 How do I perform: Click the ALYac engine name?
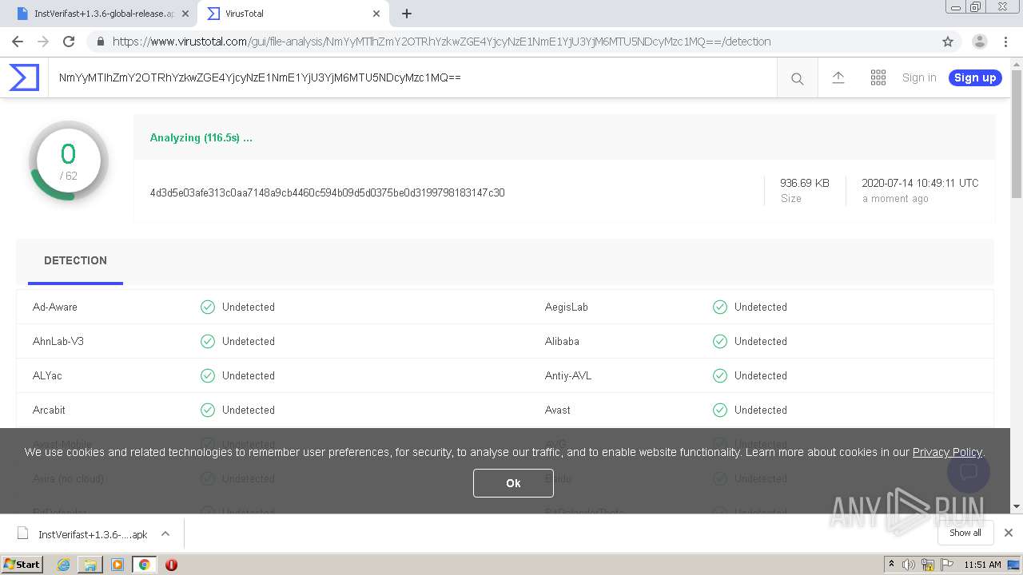click(47, 375)
